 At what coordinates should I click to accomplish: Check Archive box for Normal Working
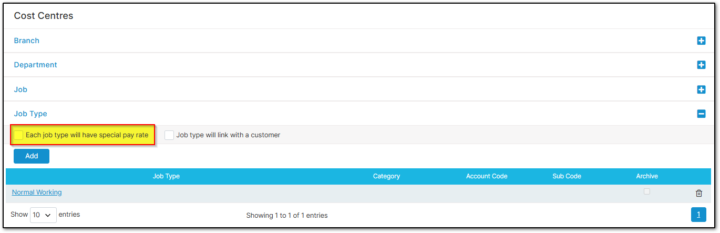pyautogui.click(x=647, y=191)
